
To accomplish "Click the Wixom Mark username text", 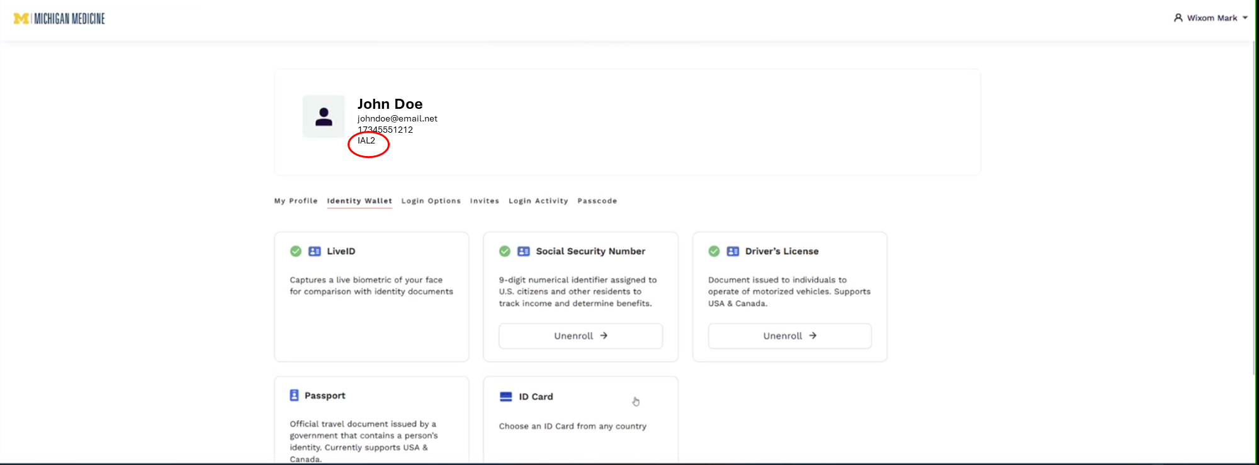I will click(1212, 18).
